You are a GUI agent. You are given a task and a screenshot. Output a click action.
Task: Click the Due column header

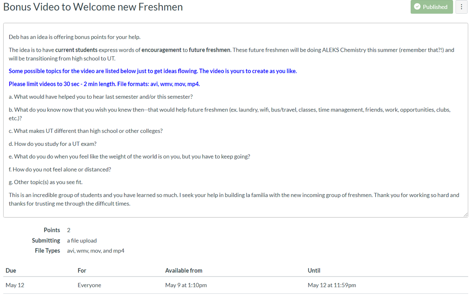tap(11, 270)
